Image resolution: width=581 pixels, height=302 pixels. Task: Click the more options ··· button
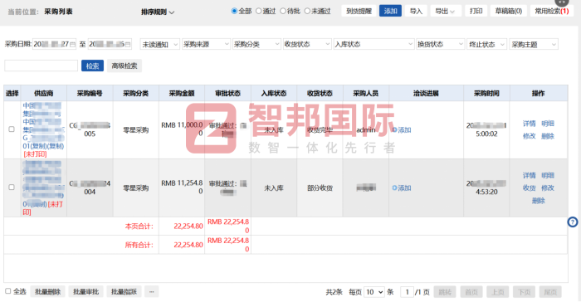[x=152, y=291]
